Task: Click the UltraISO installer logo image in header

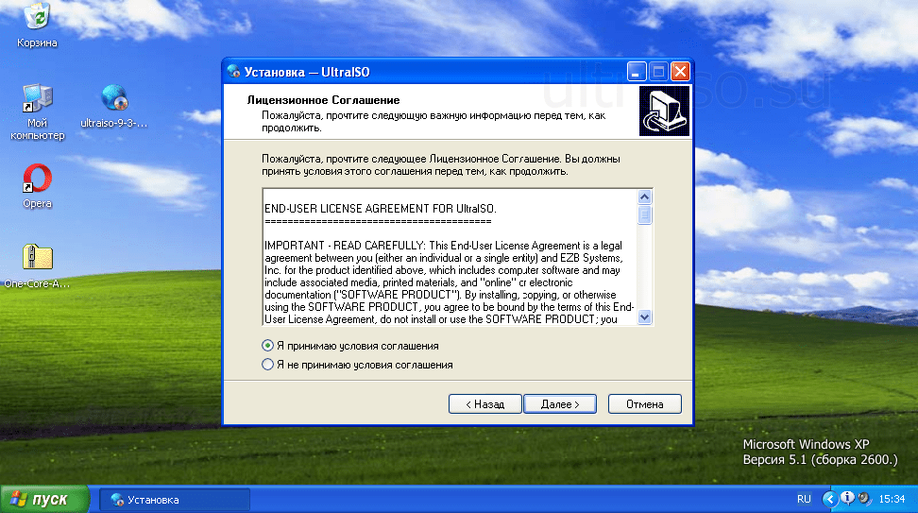Action: [x=664, y=111]
